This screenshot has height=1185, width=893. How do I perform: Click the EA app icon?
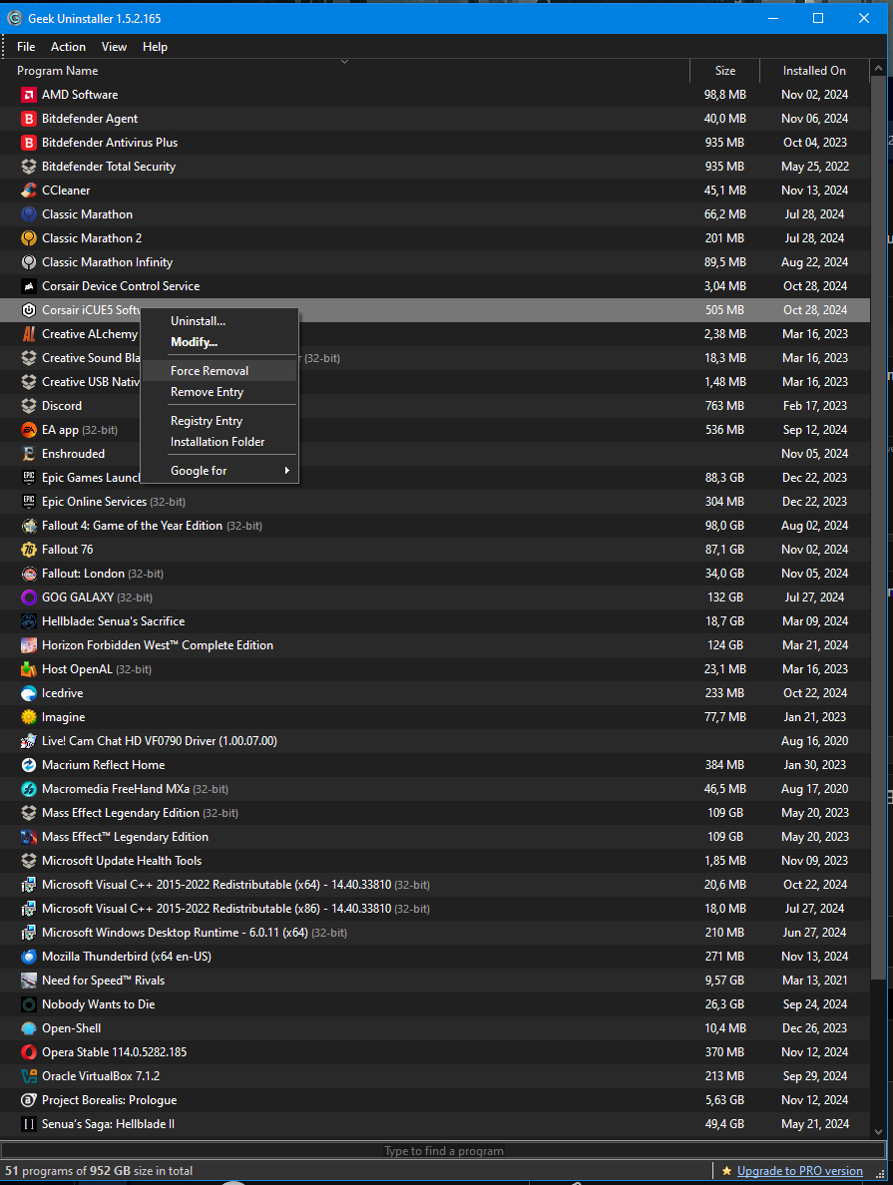pyautogui.click(x=29, y=430)
